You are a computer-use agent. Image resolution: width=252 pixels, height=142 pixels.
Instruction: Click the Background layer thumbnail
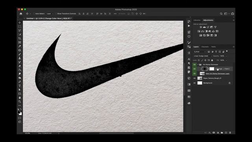200,83
